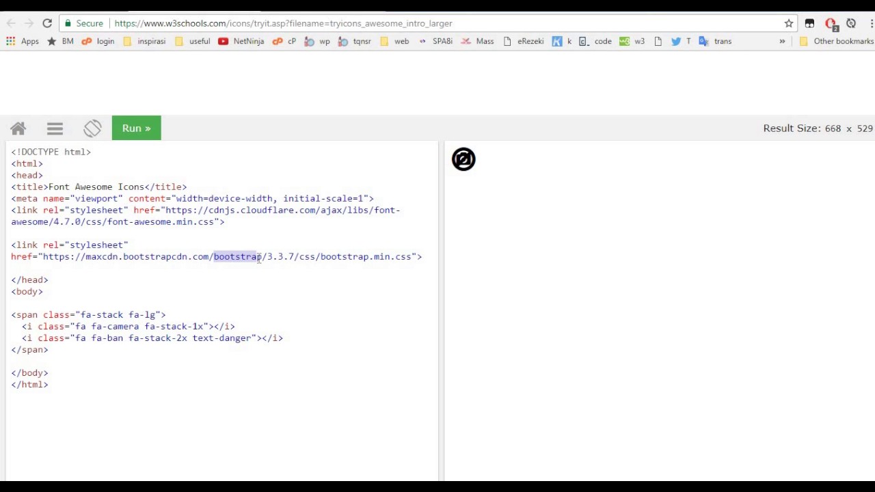This screenshot has width=875, height=492.
Task: Open the Other bookmarks folder
Action: pos(836,41)
